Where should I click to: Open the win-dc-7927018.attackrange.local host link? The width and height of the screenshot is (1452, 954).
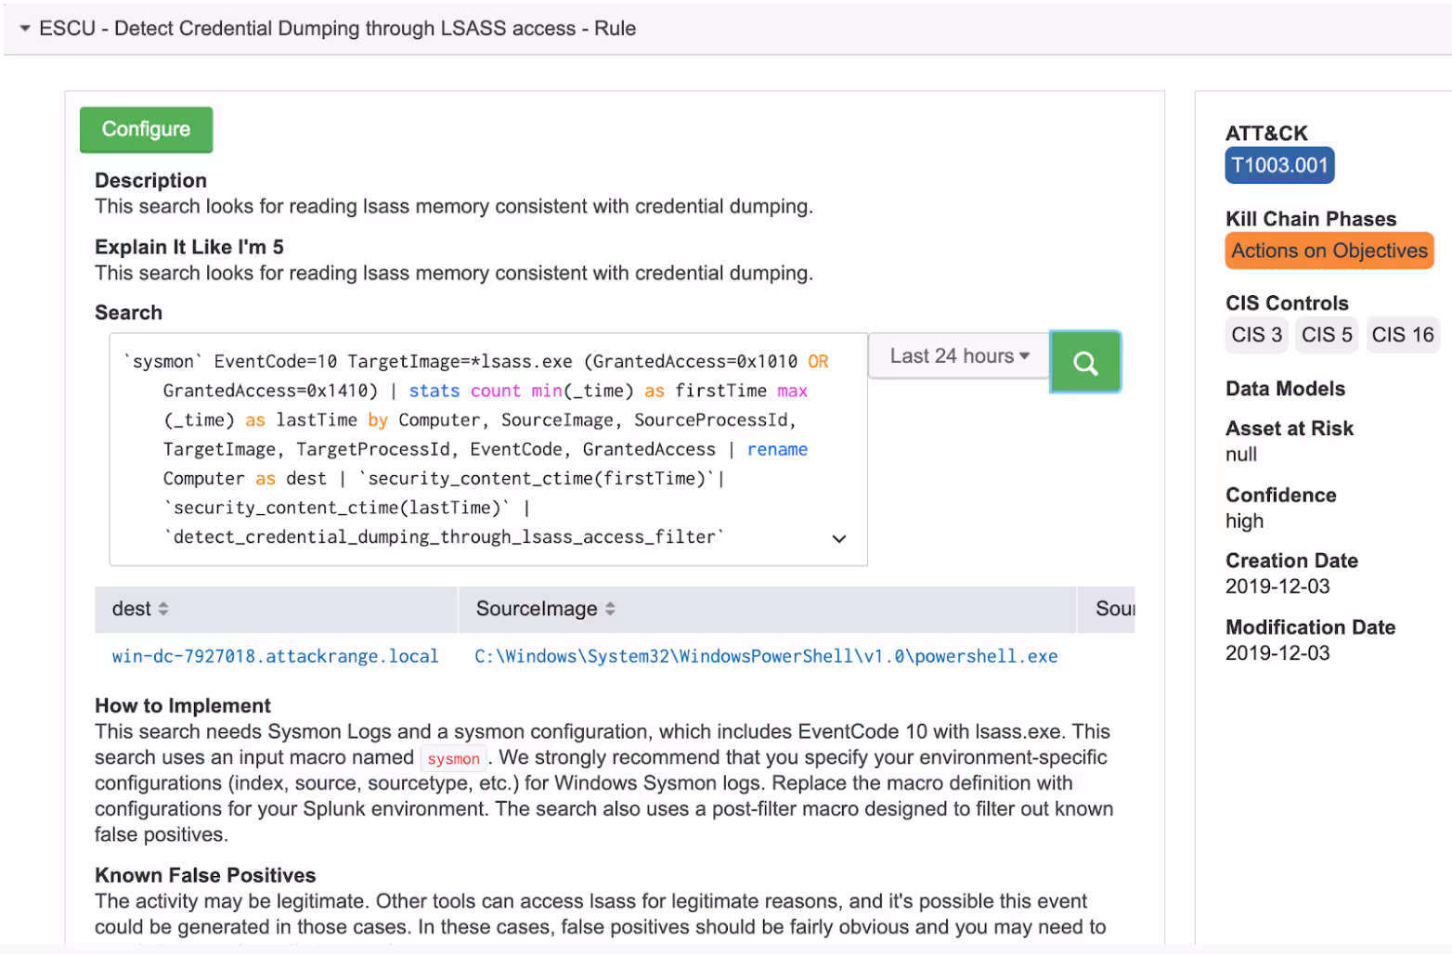point(275,656)
